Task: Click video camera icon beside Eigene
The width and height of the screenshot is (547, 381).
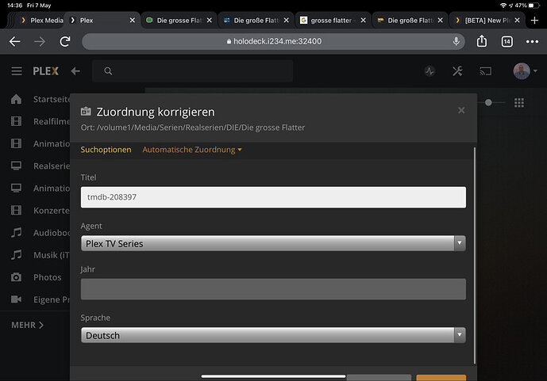Action: coord(16,299)
